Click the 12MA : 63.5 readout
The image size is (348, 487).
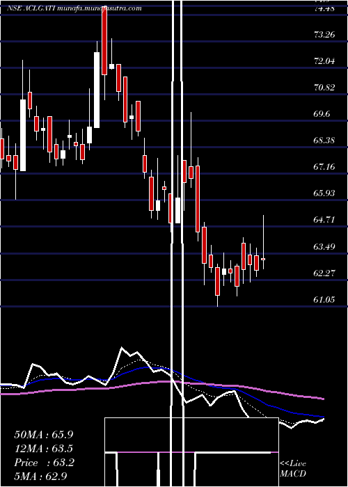coord(44,449)
